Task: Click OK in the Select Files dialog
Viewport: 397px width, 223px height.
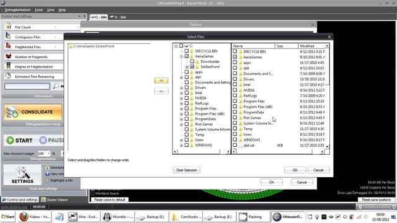Action: 295,170
